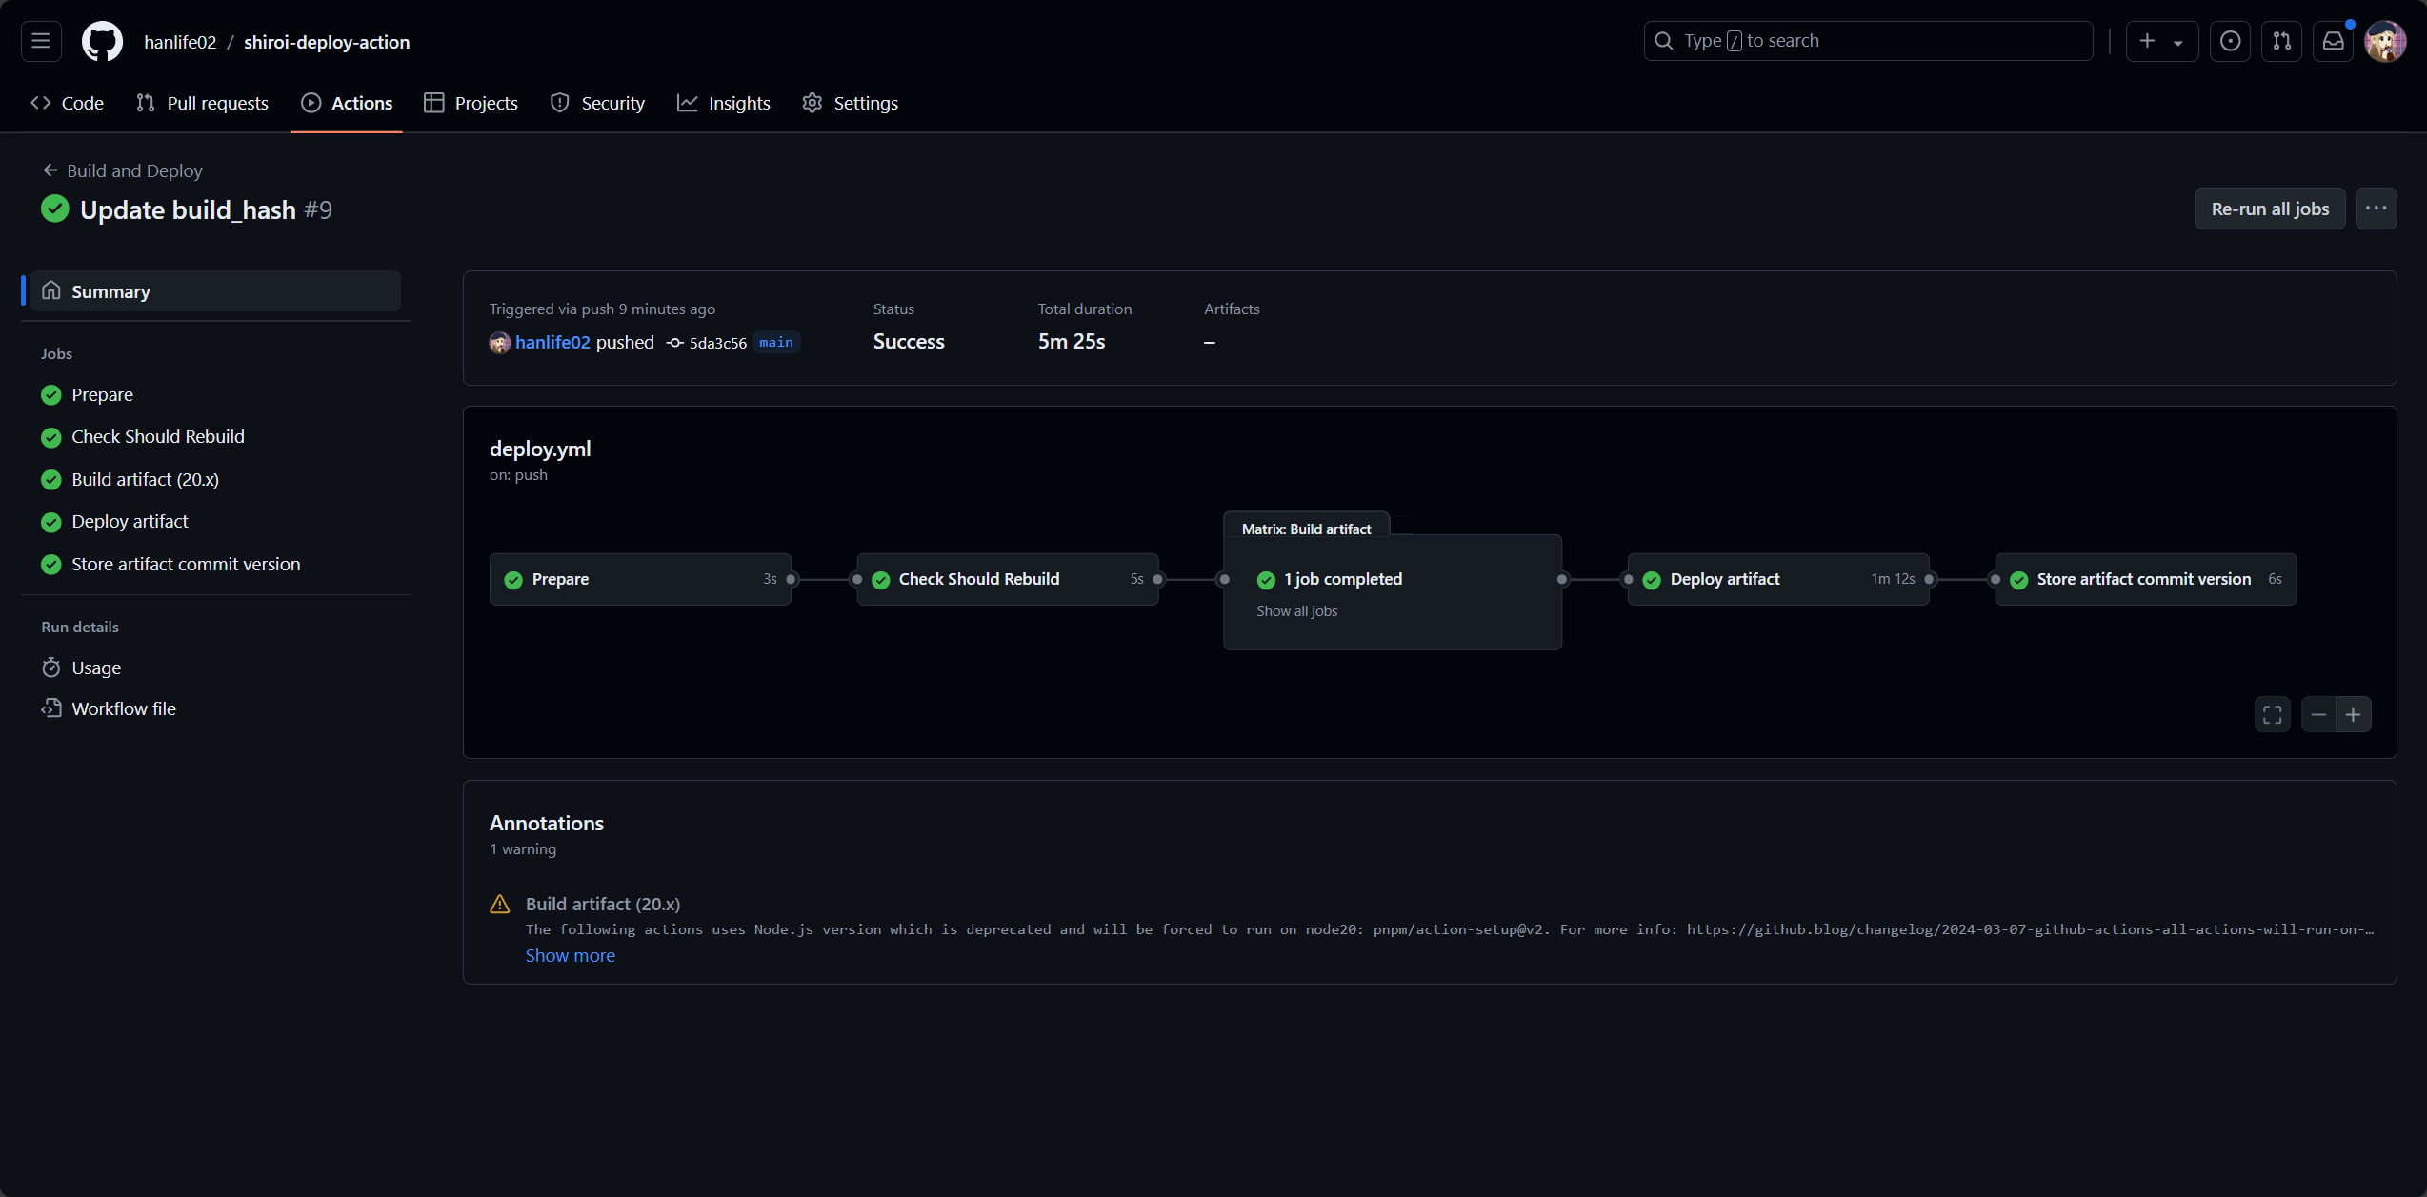Switch to the Insights tab
This screenshot has width=2427, height=1197.
coord(724,103)
